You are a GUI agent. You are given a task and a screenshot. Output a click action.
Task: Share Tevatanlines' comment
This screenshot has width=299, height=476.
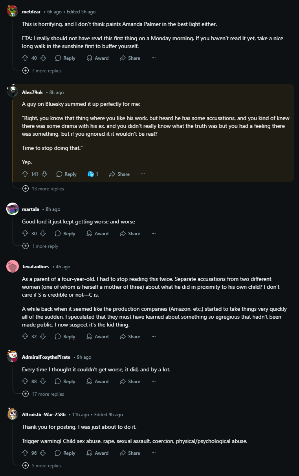(x=130, y=336)
